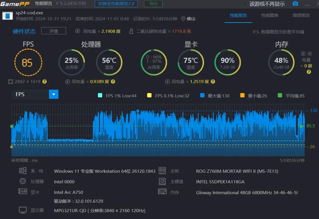Click the GamePP logo

pos(15,4)
